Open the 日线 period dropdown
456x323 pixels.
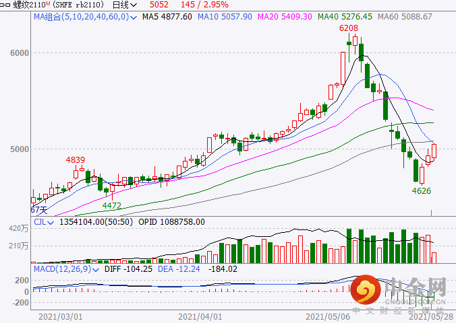(125, 5)
